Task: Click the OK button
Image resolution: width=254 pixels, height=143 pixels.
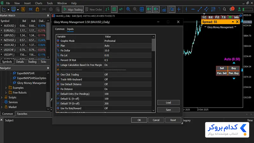Action: pyautogui.click(x=139, y=120)
